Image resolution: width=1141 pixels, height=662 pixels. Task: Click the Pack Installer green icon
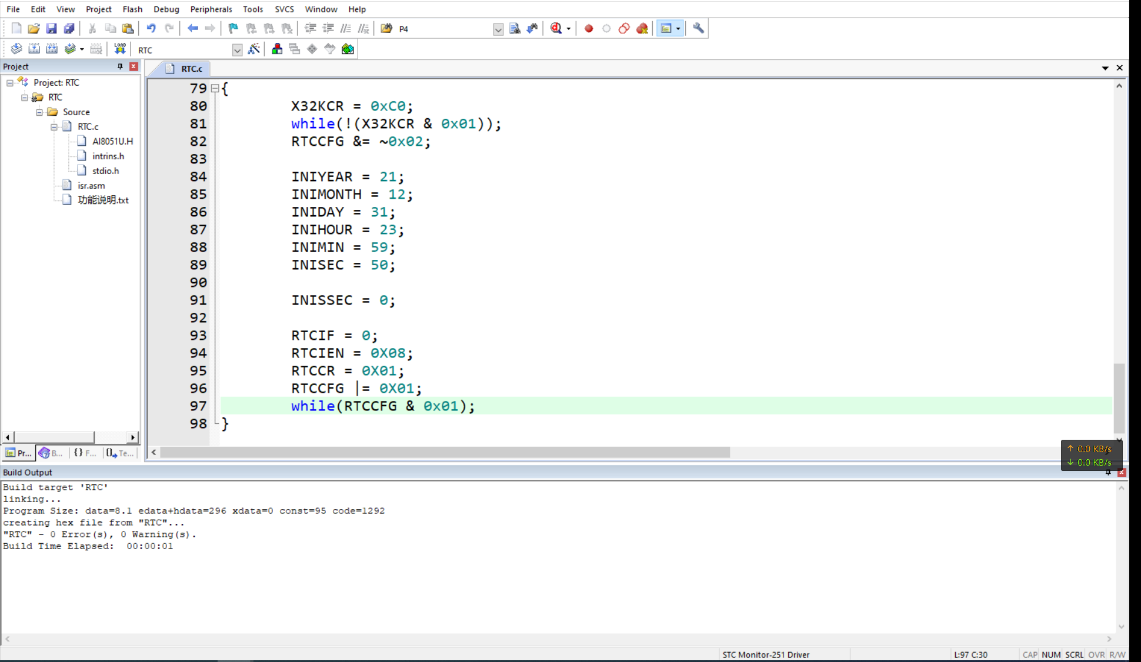click(x=348, y=49)
